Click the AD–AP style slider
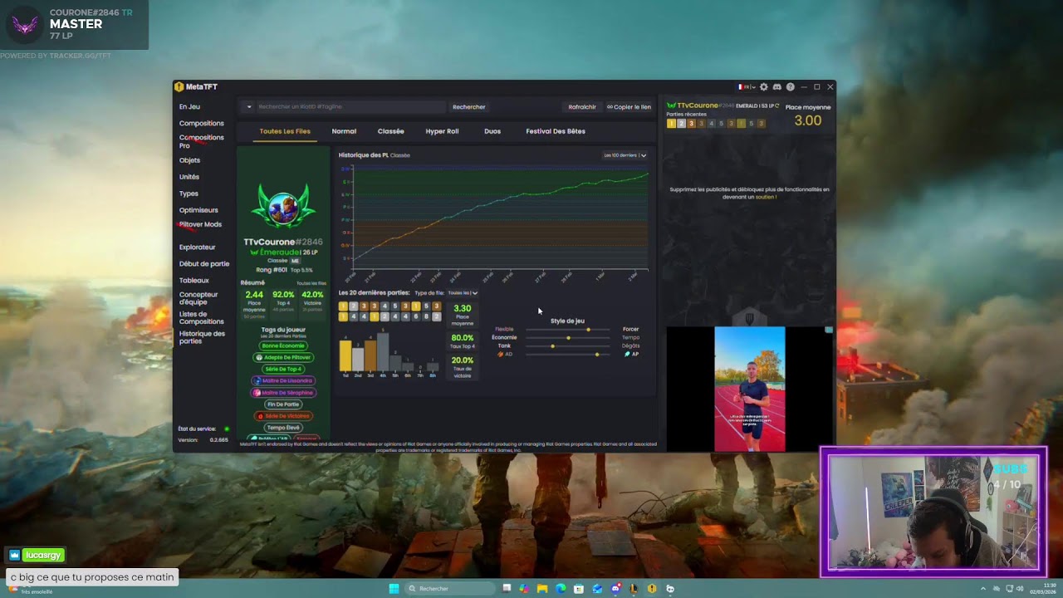Image resolution: width=1063 pixels, height=598 pixels. click(x=568, y=355)
